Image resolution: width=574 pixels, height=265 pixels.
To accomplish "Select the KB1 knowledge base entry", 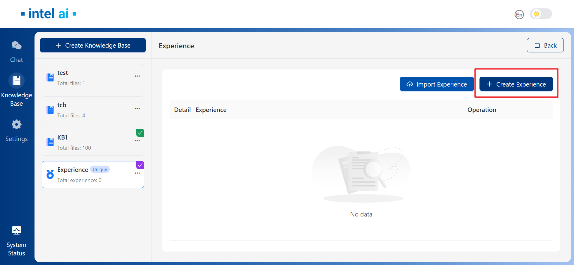I will coord(90,142).
